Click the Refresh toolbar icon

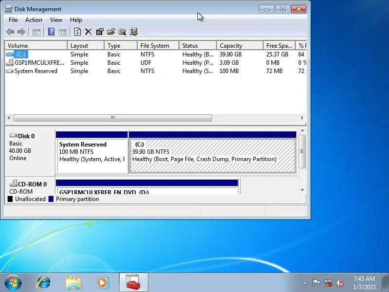(x=77, y=32)
